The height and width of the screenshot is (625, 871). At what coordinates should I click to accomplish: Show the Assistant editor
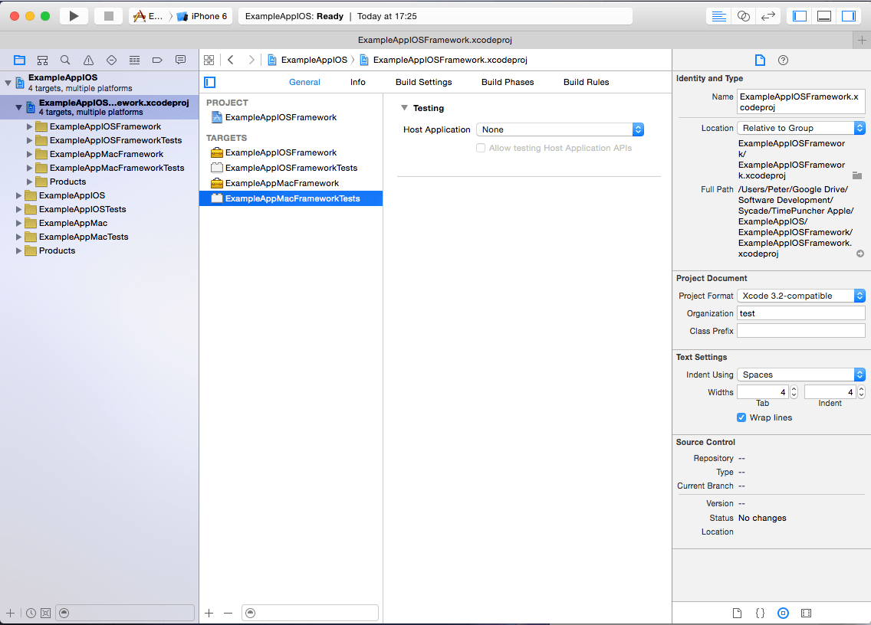[743, 16]
